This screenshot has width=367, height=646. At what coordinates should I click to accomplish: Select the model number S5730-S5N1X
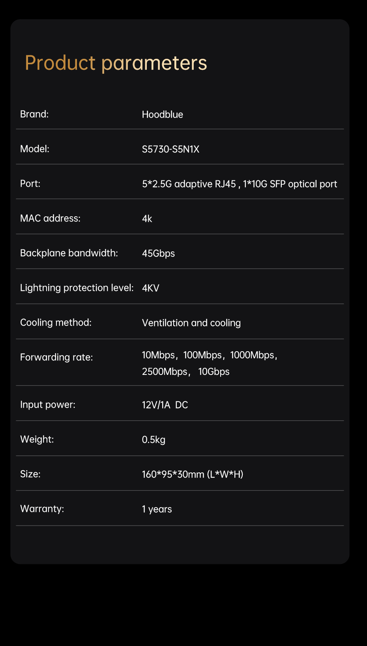tap(170, 149)
